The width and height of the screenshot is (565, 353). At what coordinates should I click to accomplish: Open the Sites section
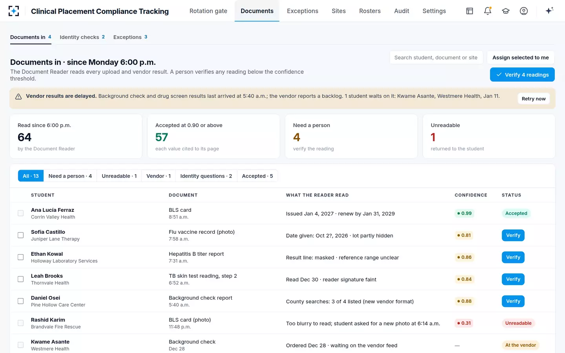coord(339,11)
